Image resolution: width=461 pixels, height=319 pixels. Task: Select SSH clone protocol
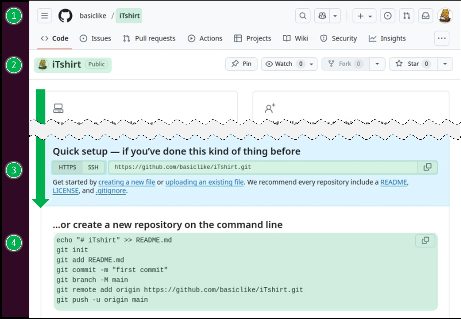[x=93, y=168]
